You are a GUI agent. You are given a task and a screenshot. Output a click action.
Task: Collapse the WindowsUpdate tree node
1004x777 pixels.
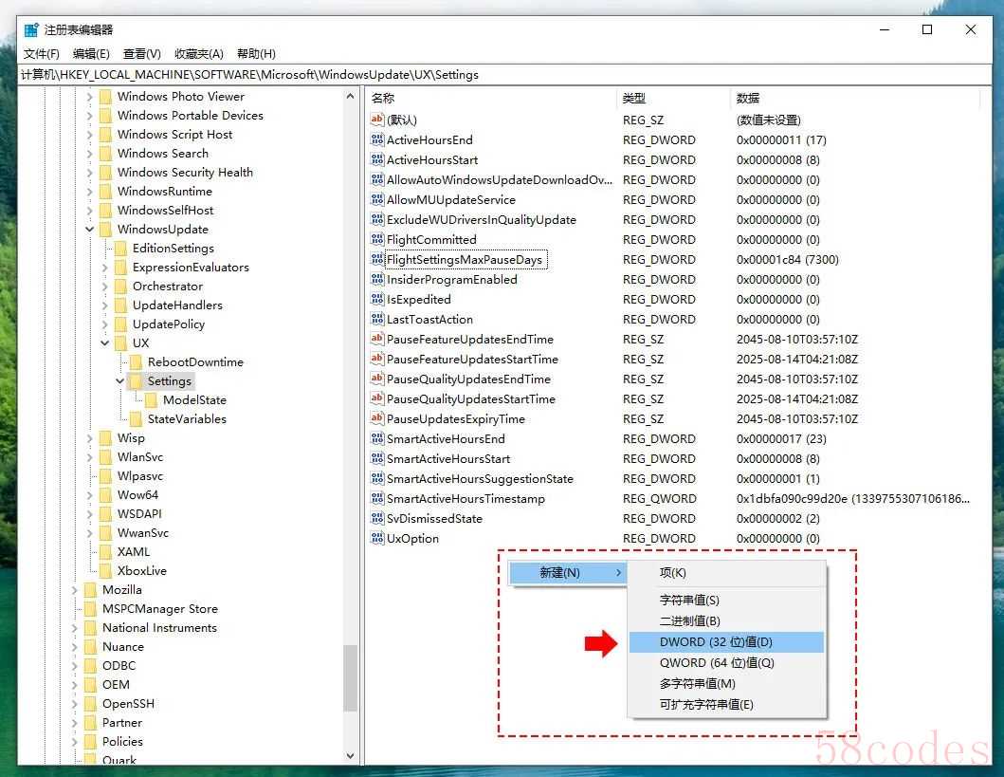90,230
